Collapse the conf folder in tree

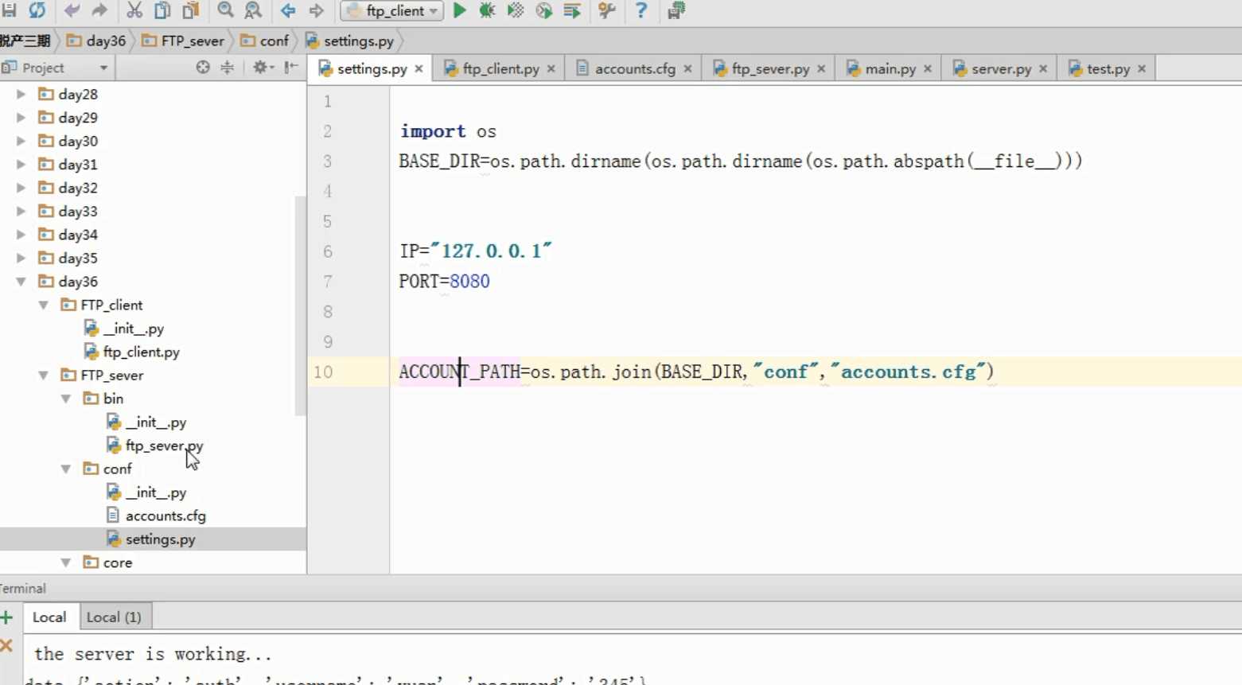[66, 469]
